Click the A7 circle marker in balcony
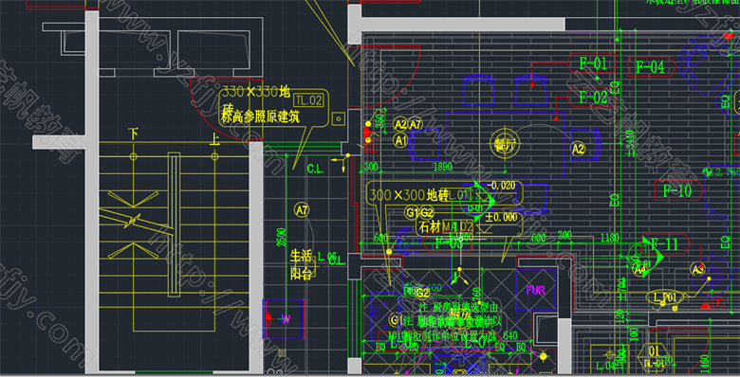740x377 pixels. click(302, 209)
